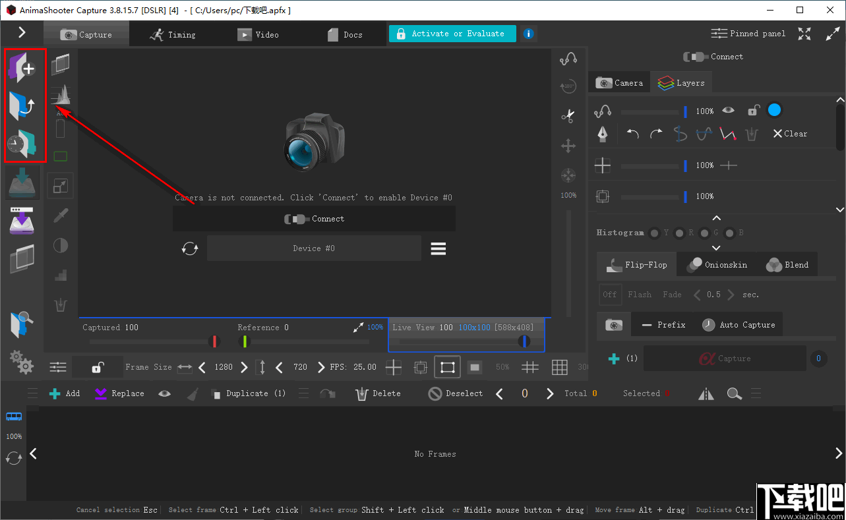The width and height of the screenshot is (846, 520).
Task: Open the Device #0 hamburger menu
Action: [438, 248]
